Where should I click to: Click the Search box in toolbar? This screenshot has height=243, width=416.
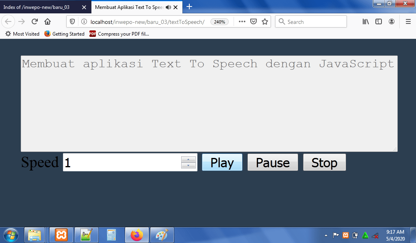(311, 22)
